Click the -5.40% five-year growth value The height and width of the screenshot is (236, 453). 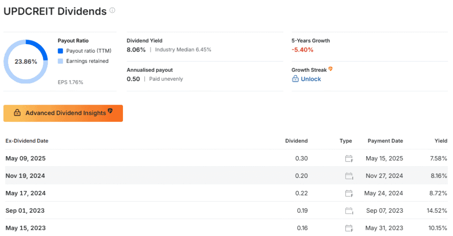[x=303, y=50]
